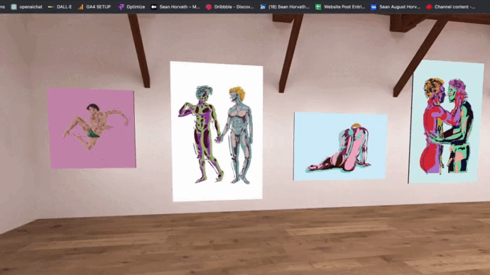Click the green Sheets icon for Website Post Entri...
Image resolution: width=490 pixels, height=275 pixels.
318,7
